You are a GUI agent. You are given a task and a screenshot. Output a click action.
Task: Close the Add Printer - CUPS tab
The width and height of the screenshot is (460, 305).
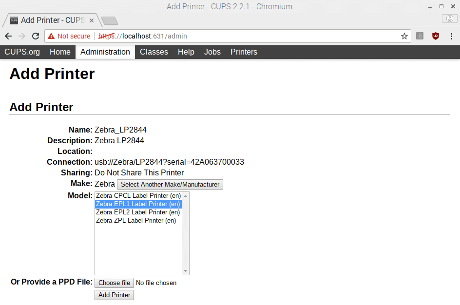click(x=92, y=20)
